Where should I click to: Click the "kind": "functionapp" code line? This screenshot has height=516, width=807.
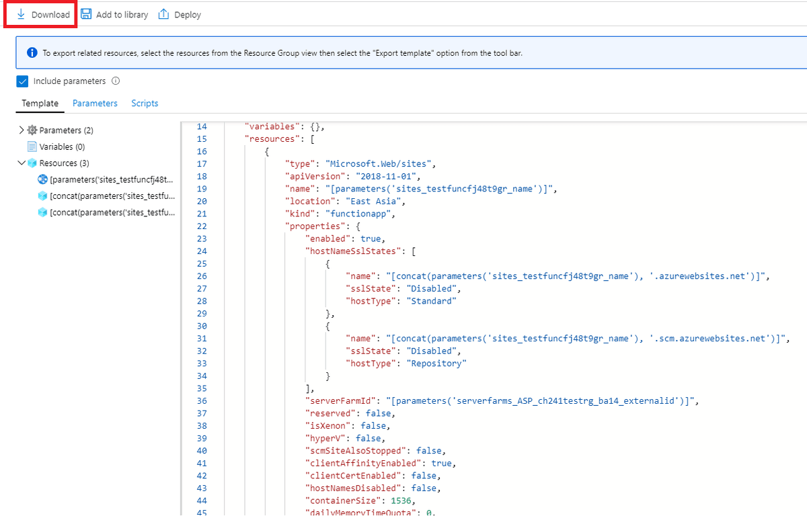point(340,214)
